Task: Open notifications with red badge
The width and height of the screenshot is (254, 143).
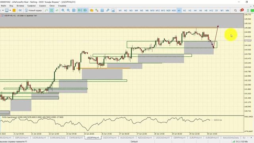Action: 241,10
